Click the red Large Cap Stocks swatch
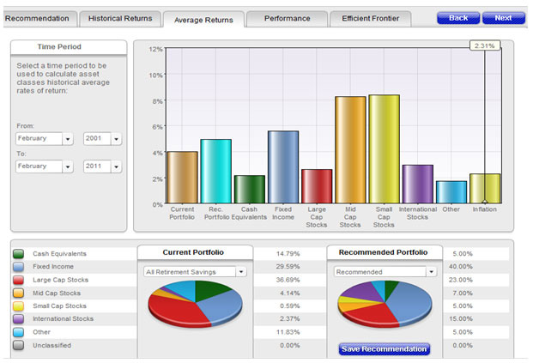Image resolution: width=533 pixels, height=363 pixels. click(18, 280)
